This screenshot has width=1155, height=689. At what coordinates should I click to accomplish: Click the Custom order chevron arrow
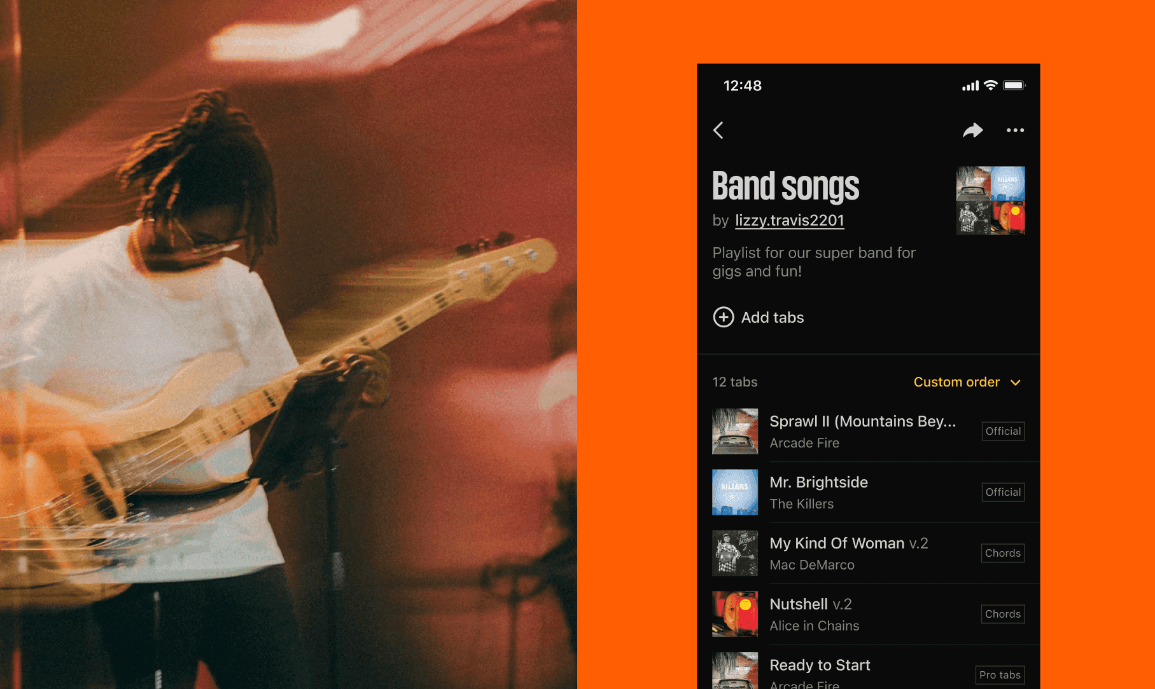click(x=1016, y=383)
